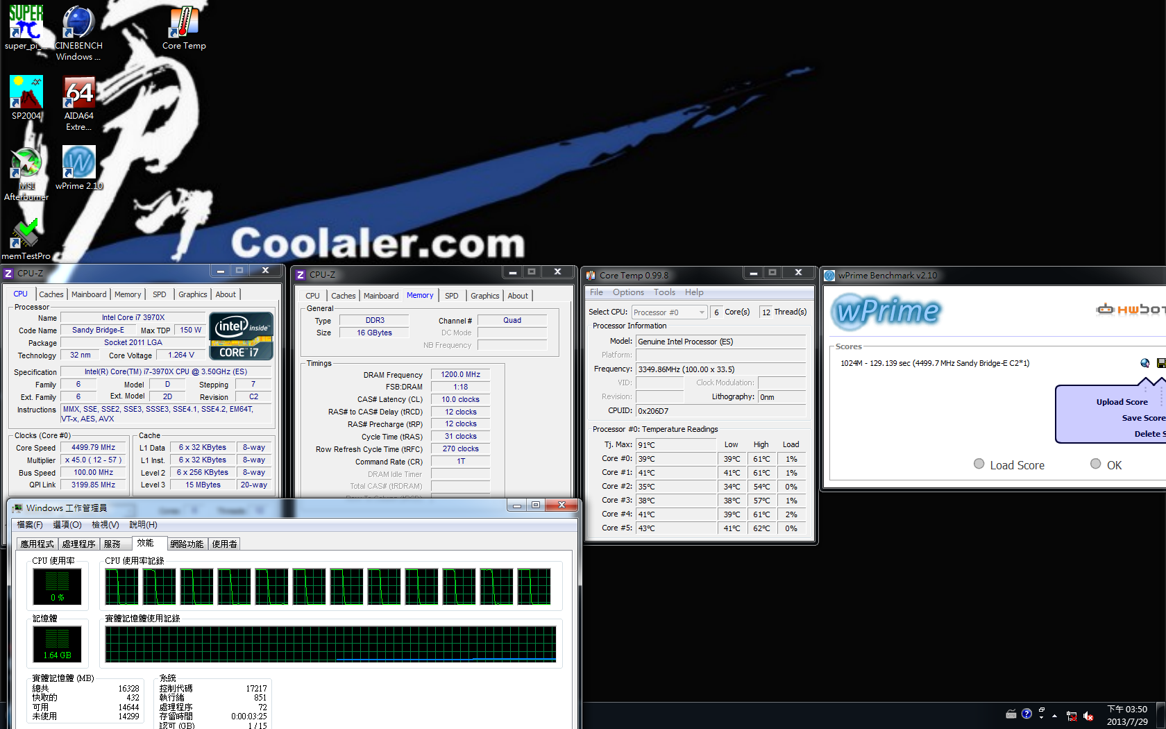
Task: Click the DRAM Frequency value 1200.0 MHz
Action: [x=460, y=374]
